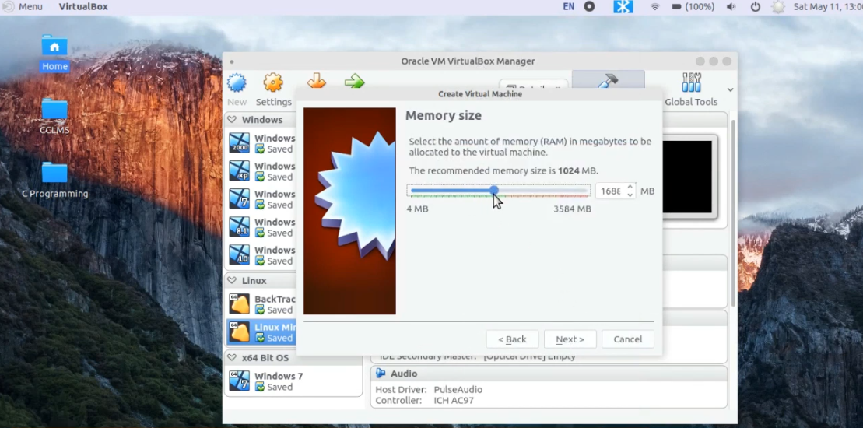The image size is (863, 428).
Task: Click the weather sun indicator in the panel
Action: coord(778,6)
